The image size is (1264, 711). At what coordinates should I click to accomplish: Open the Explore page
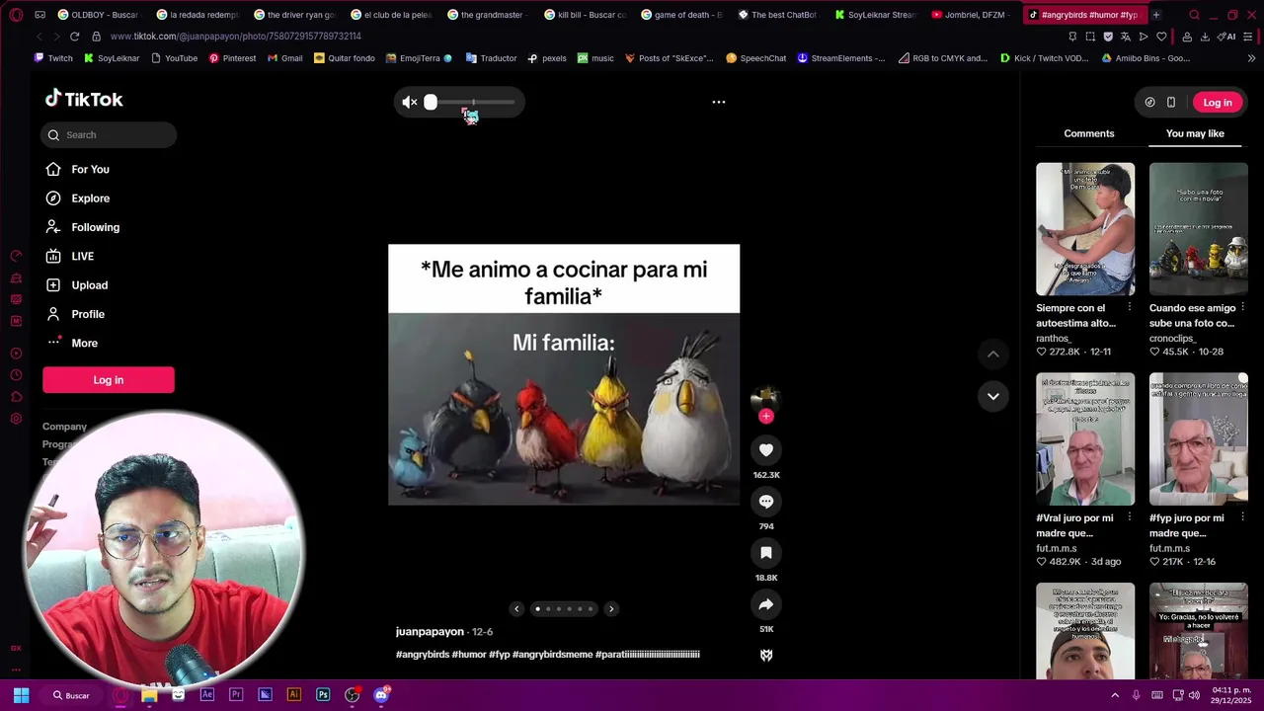78,198
